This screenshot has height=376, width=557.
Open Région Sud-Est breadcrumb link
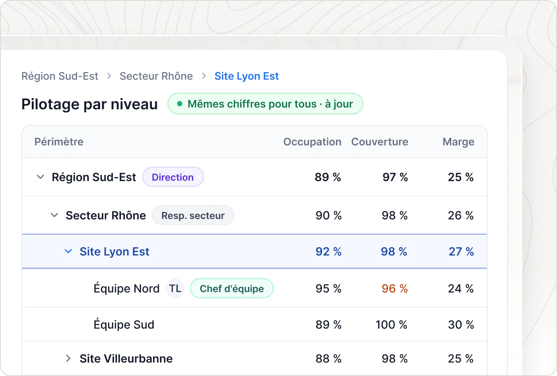60,76
